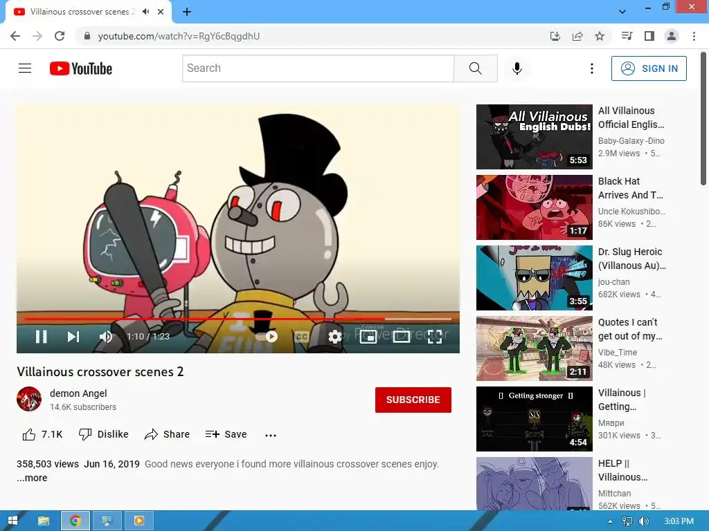Click the page vertical scrollbar
The width and height of the screenshot is (709, 531).
[x=703, y=118]
